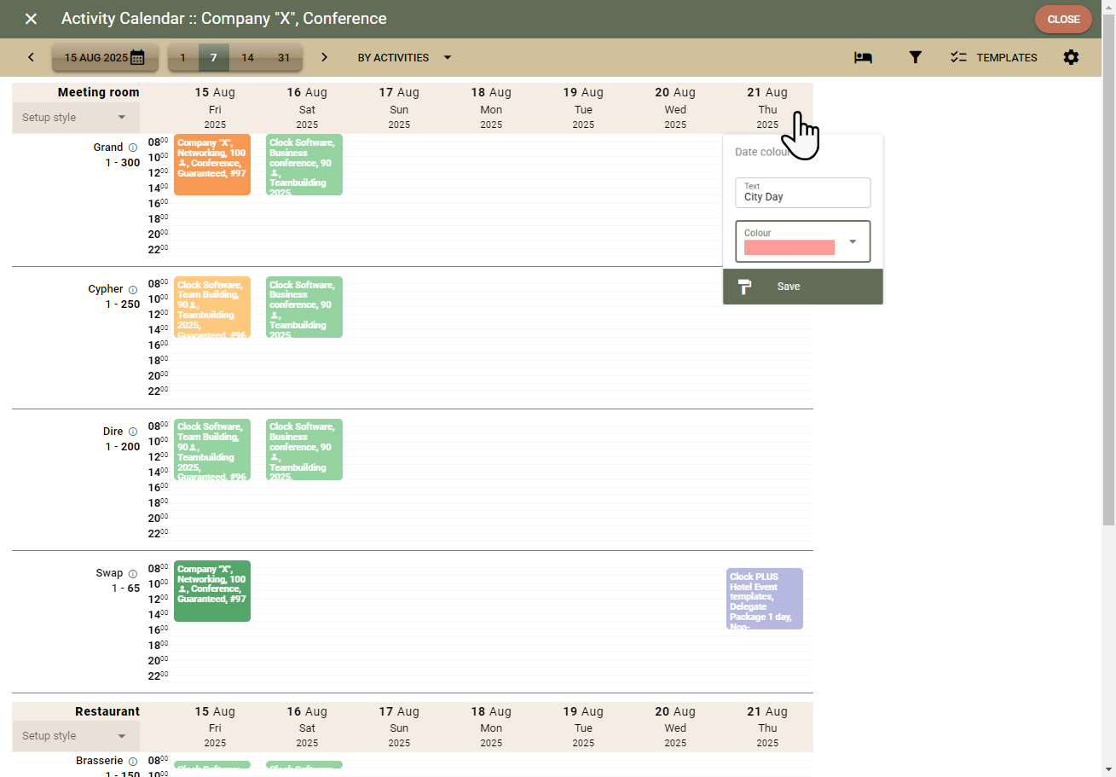This screenshot has height=777, width=1116.
Task: Click the Meeting room section heading
Action: click(98, 92)
